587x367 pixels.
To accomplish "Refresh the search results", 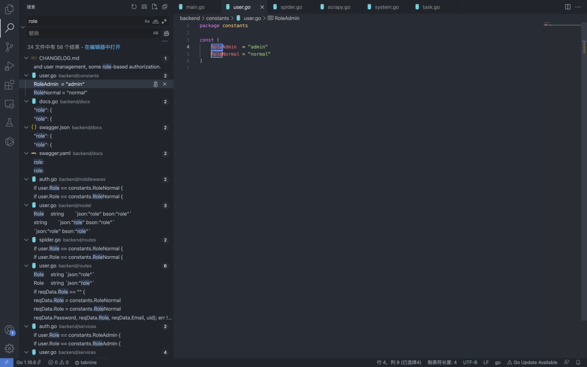I will click(x=134, y=7).
